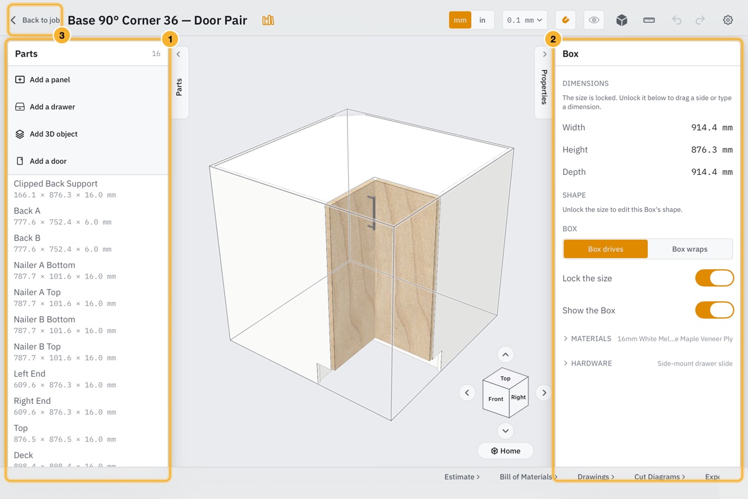748x499 pixels.
Task: Select the ruler measure tool icon
Action: click(649, 20)
